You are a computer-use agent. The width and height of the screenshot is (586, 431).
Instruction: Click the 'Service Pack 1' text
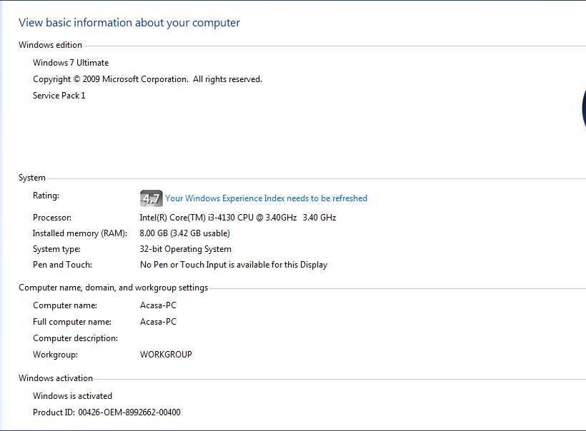coord(59,96)
